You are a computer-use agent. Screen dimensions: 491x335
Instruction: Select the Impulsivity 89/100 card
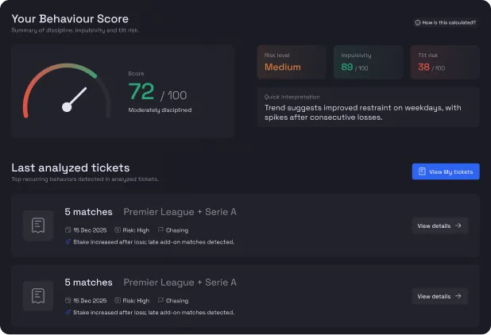(x=368, y=63)
